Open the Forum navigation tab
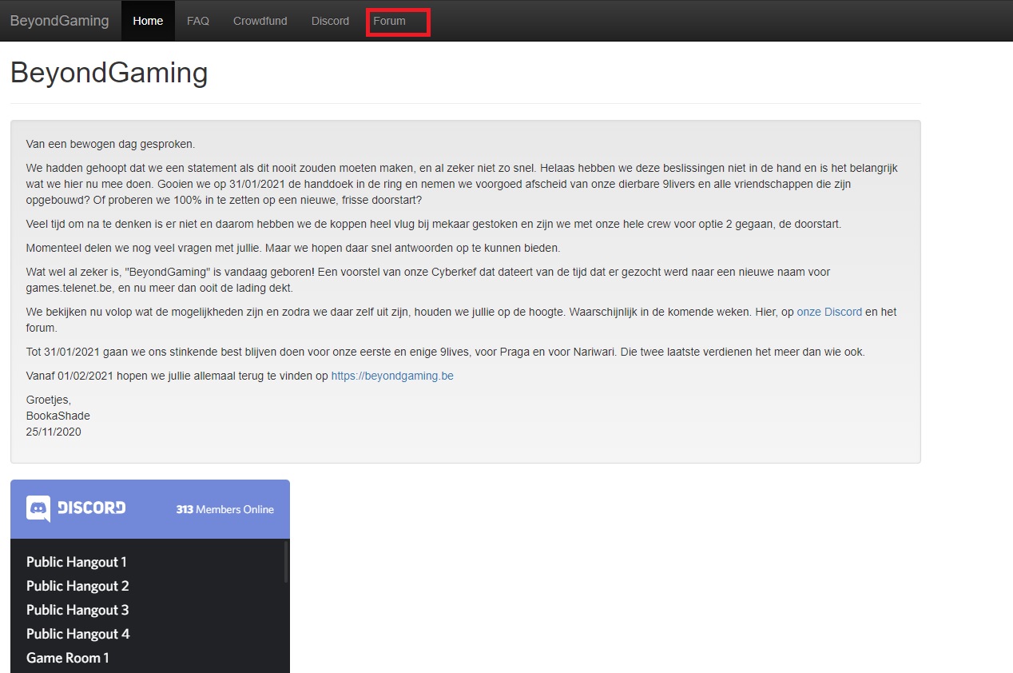The width and height of the screenshot is (1013, 673). [390, 21]
